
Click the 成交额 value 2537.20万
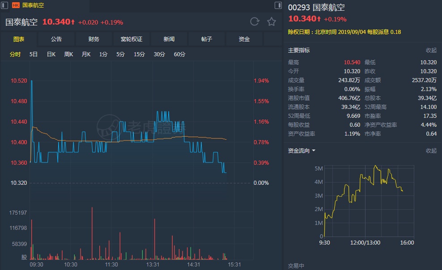click(x=424, y=80)
